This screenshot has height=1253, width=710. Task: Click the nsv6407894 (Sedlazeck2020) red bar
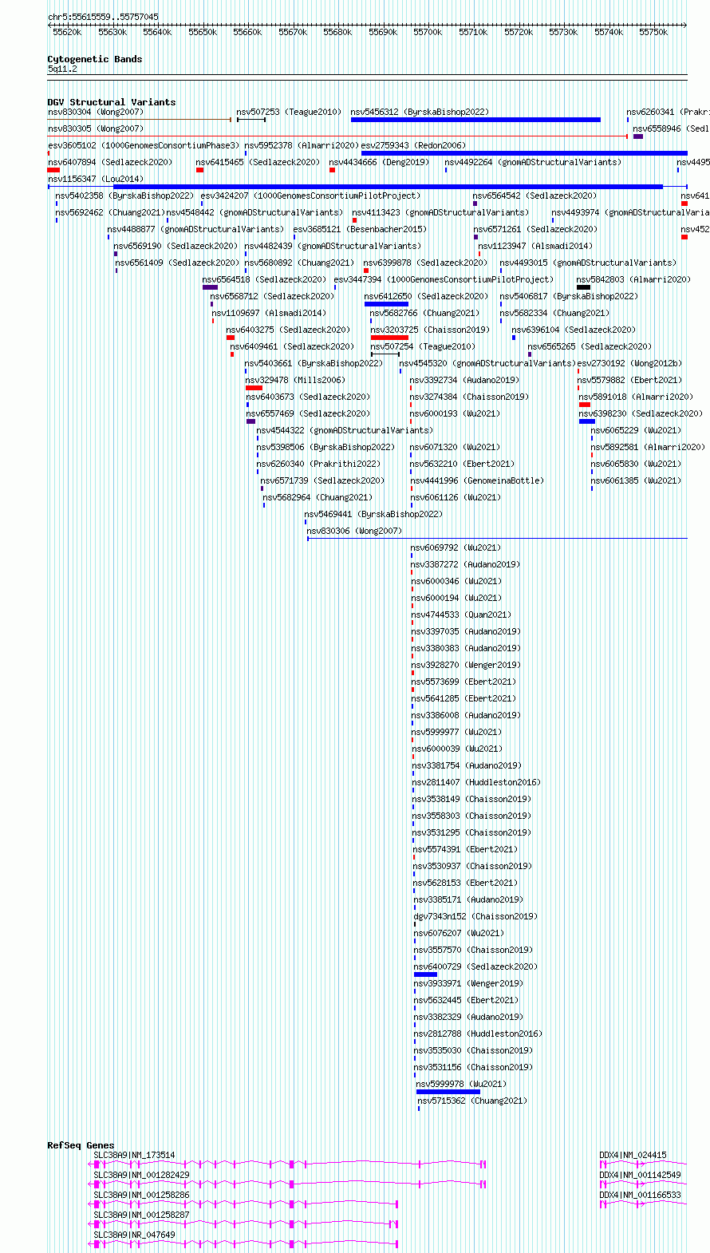click(x=53, y=170)
